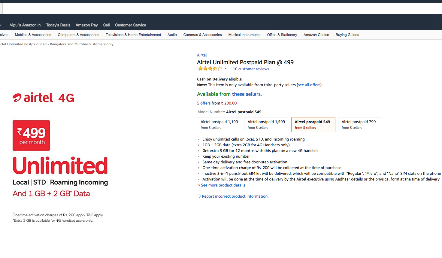Choose the Airtel postpaid 1,599 option

(x=266, y=125)
